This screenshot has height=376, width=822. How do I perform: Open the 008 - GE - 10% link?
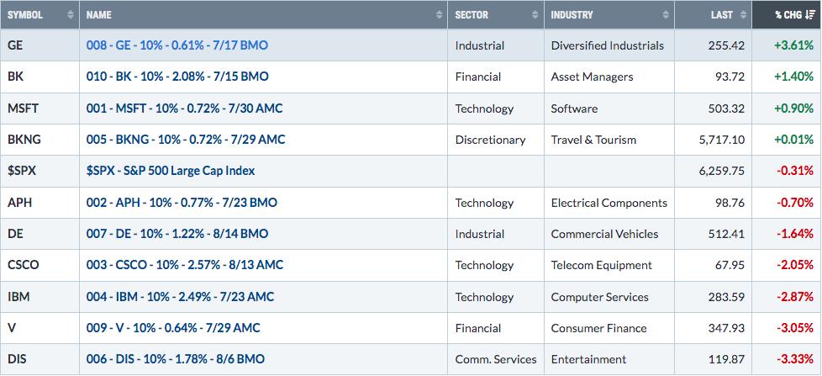pyautogui.click(x=177, y=45)
